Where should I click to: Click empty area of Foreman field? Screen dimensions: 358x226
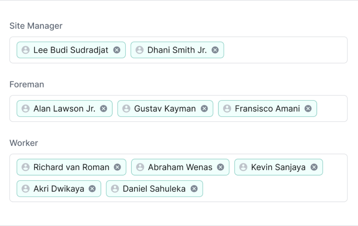click(x=332, y=109)
